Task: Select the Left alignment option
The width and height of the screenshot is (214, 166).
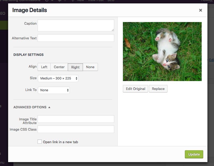Action: [x=44, y=67]
